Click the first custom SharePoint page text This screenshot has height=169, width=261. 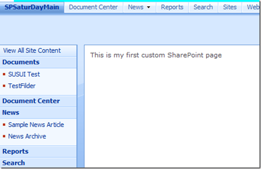(x=156, y=55)
